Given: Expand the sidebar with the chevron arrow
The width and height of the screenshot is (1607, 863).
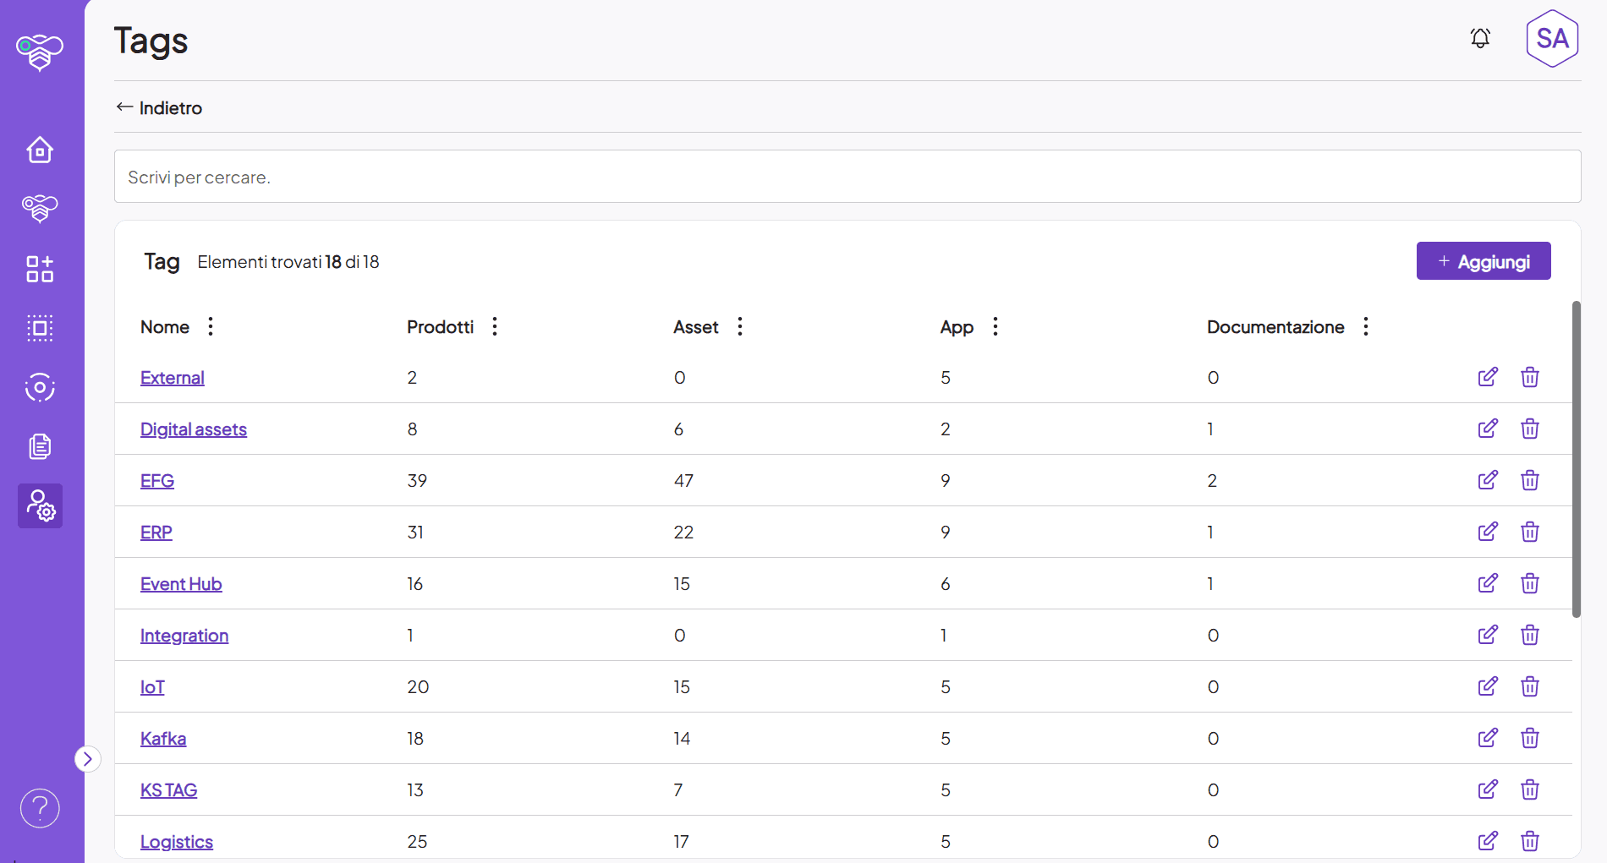Looking at the screenshot, I should click(87, 759).
